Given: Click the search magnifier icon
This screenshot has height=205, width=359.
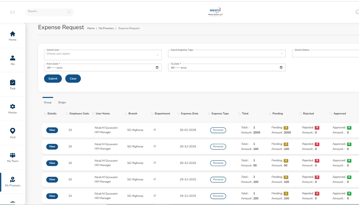Looking at the screenshot, I should (69, 12).
